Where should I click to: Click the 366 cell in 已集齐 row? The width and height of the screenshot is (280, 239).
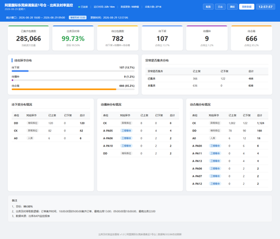(x=195, y=78)
